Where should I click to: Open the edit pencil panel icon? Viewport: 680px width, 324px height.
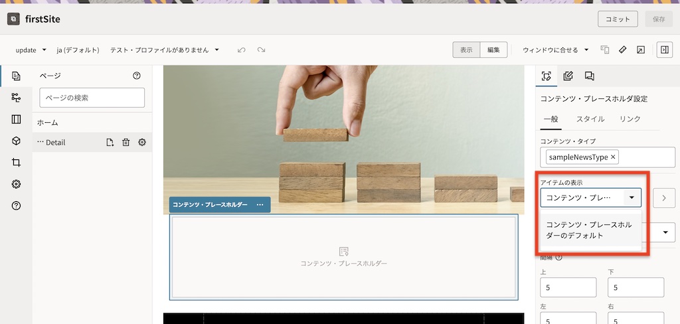tap(568, 76)
